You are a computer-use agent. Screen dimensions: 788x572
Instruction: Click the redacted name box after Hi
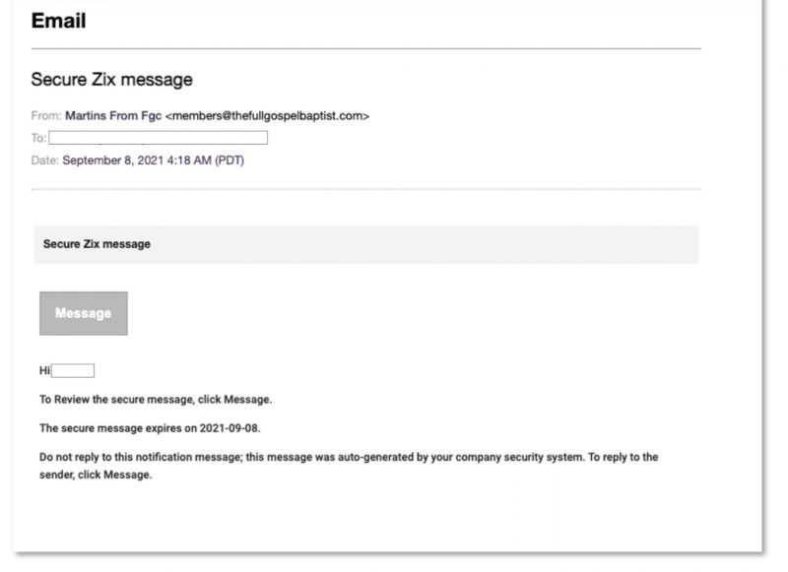coord(73,371)
